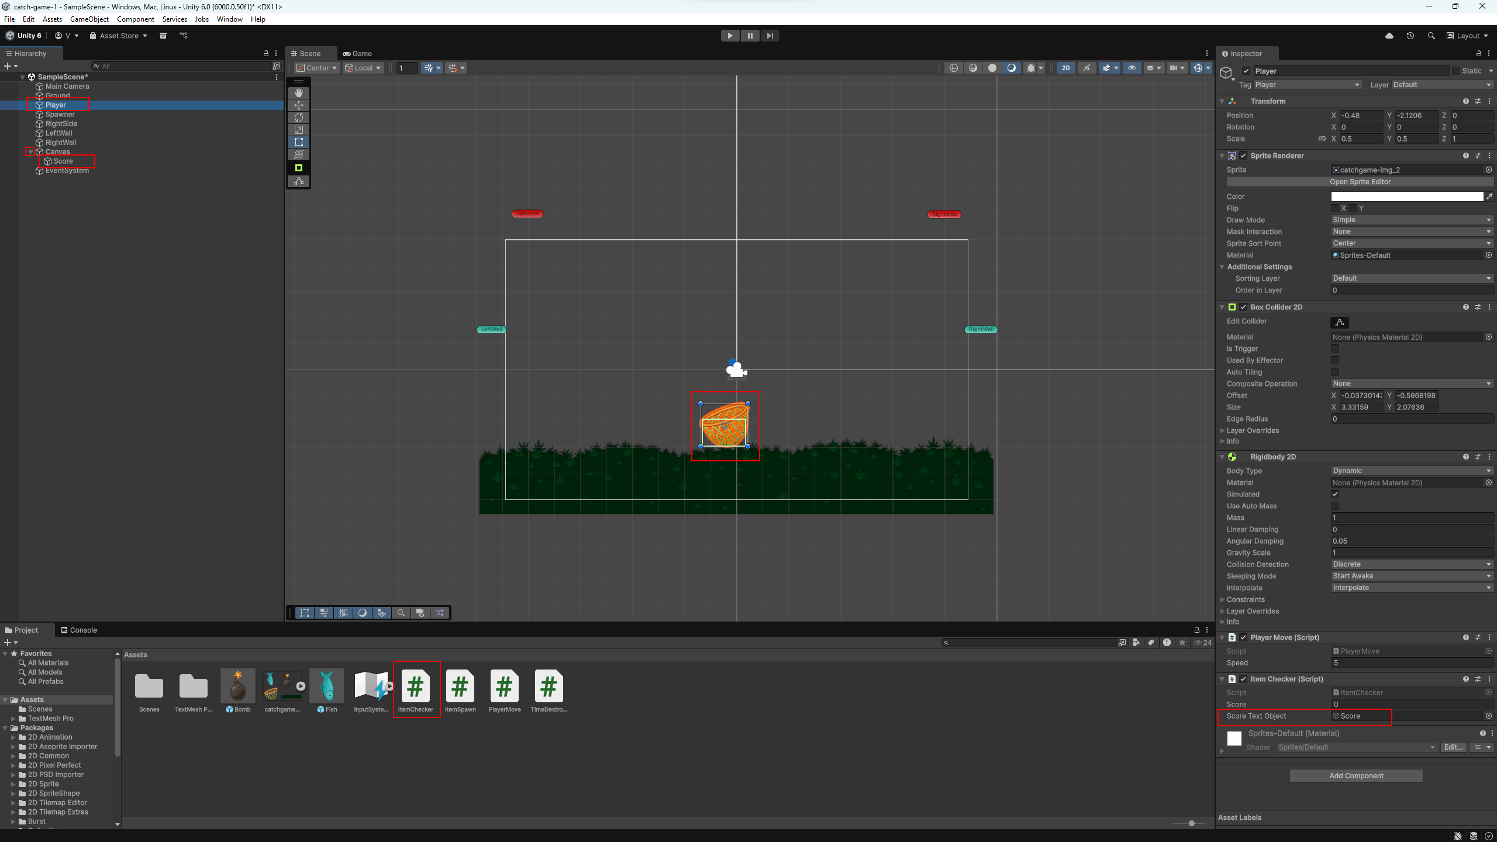1497x842 pixels.
Task: Click the Pause button
Action: point(750,36)
